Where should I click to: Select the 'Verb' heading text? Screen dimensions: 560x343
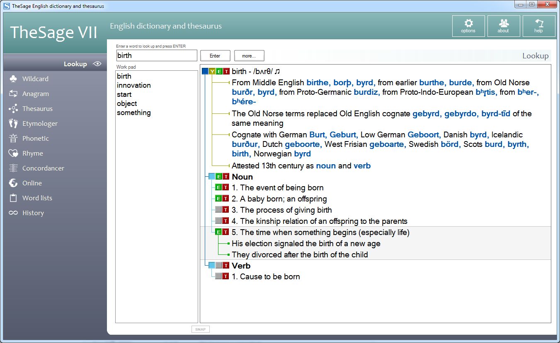(x=241, y=265)
